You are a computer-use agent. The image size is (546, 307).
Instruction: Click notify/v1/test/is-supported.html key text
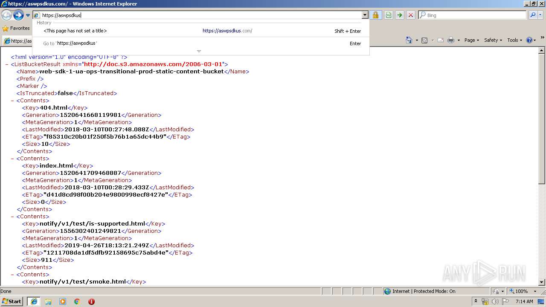93,224
